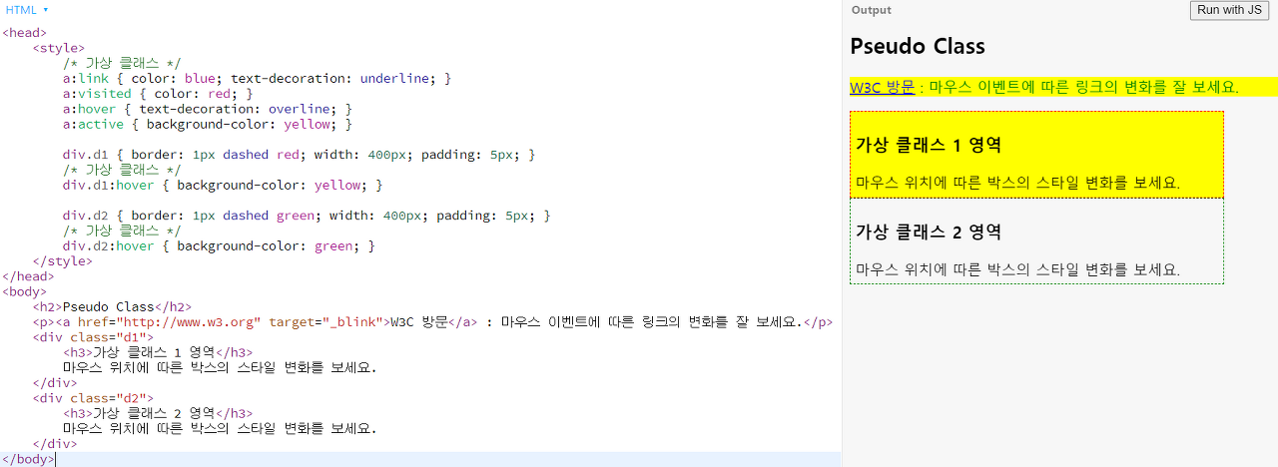Click the opening <body> tag line
The height and width of the screenshot is (467, 1278).
tap(24, 291)
